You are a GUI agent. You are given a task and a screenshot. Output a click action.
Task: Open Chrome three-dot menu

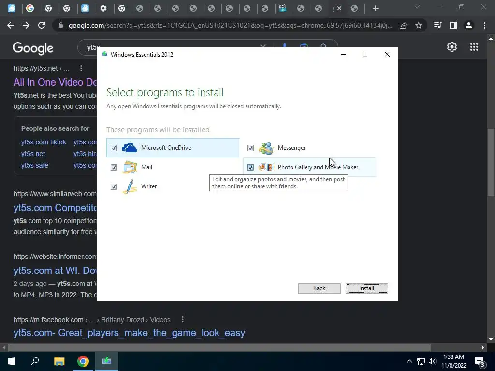(x=484, y=25)
